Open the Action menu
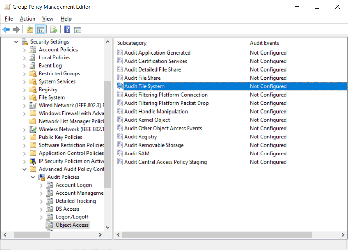 (27, 18)
